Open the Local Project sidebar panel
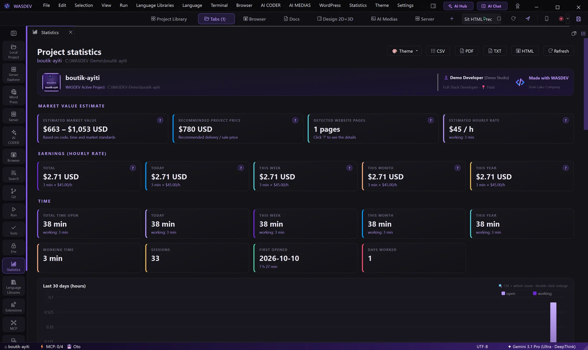Viewport: 588px width, 350px height. 14,51
